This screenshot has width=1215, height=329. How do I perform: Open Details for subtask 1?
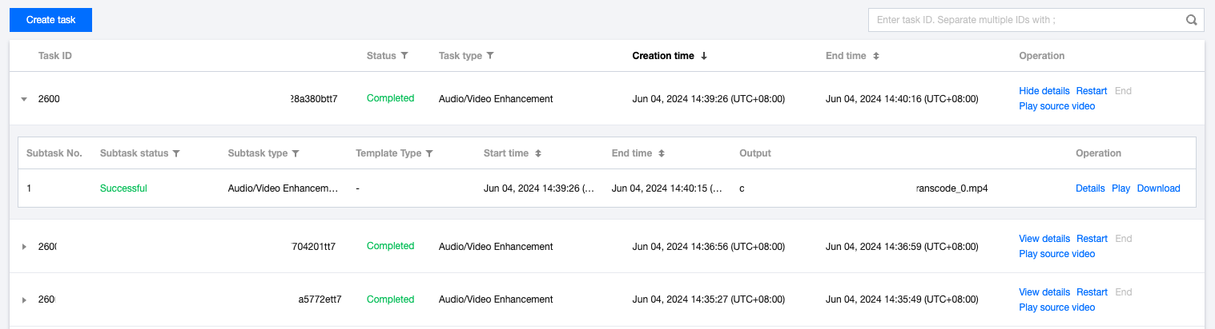click(x=1090, y=188)
